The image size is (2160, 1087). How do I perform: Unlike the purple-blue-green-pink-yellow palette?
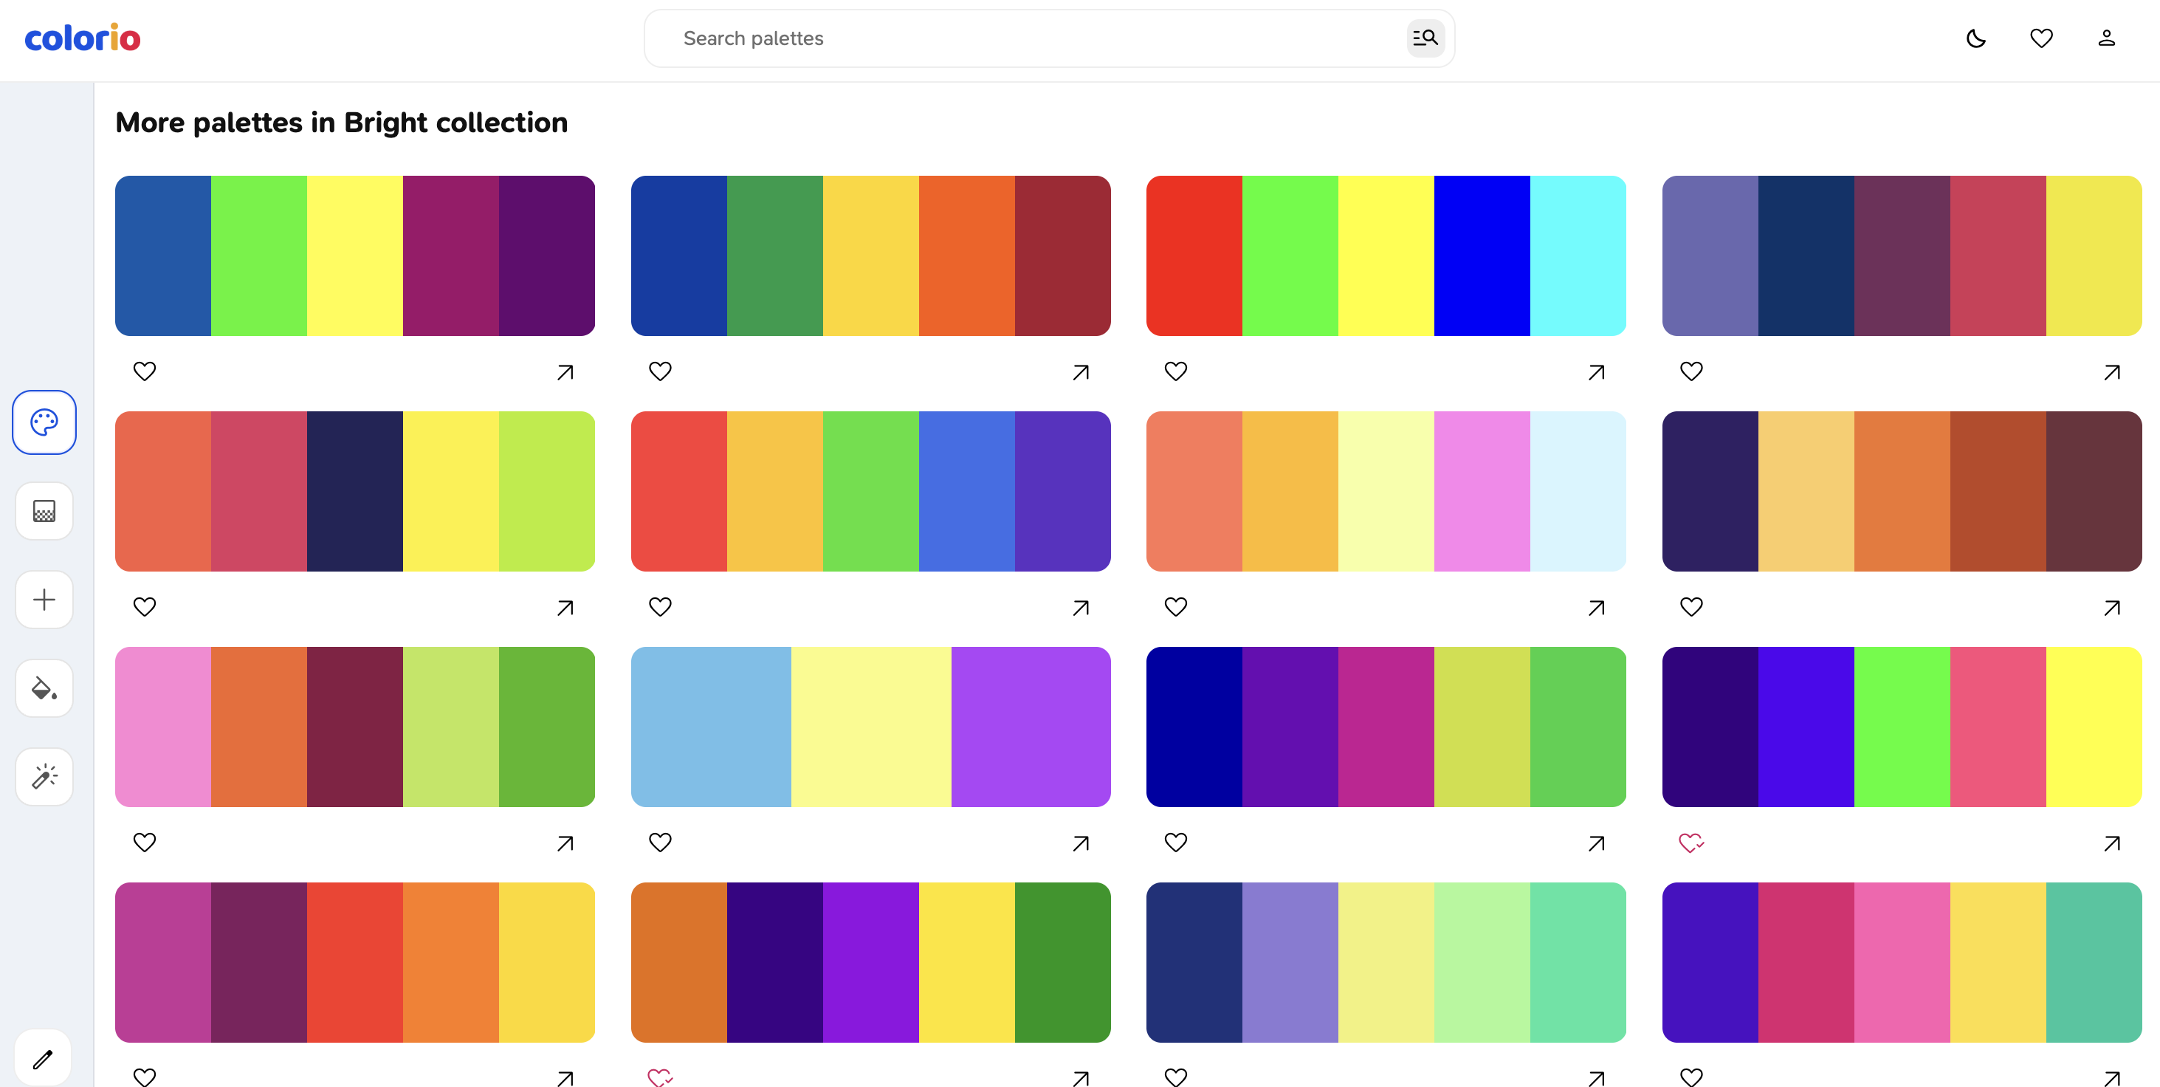1691,842
